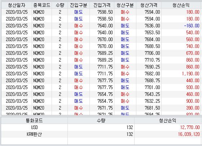Click the 통화코드 column header
The width and height of the screenshot is (202, 146).
[x=34, y=120]
